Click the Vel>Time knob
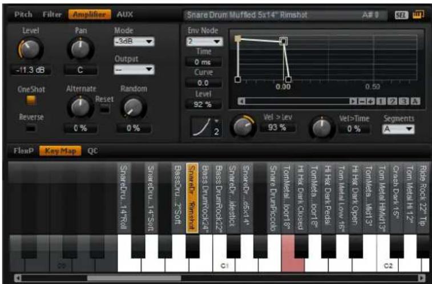 (321, 127)
